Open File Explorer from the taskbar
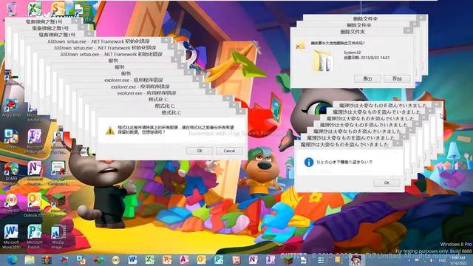Viewport: 473px width, 266px height. tap(30, 259)
